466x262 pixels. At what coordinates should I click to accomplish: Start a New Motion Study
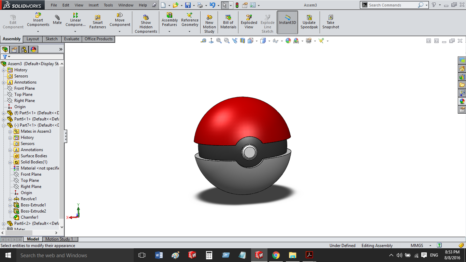tap(209, 24)
